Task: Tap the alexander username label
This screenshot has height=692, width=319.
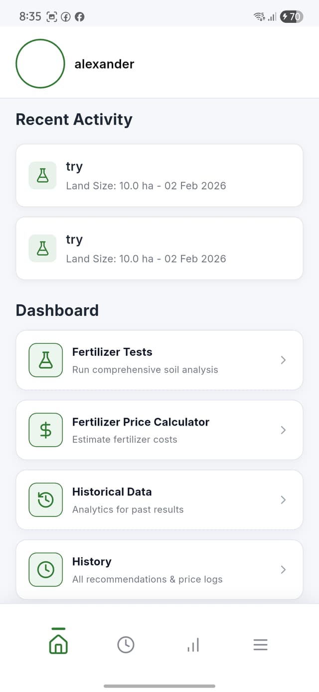Action: [x=104, y=64]
